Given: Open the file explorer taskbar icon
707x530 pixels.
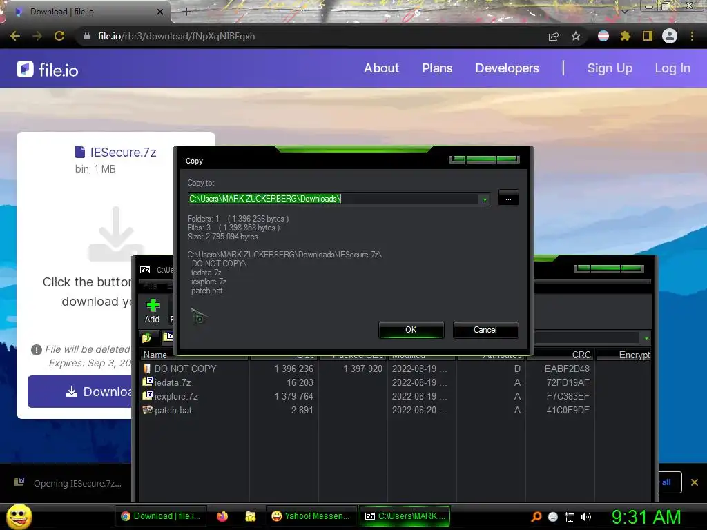Looking at the screenshot, I should [251, 516].
